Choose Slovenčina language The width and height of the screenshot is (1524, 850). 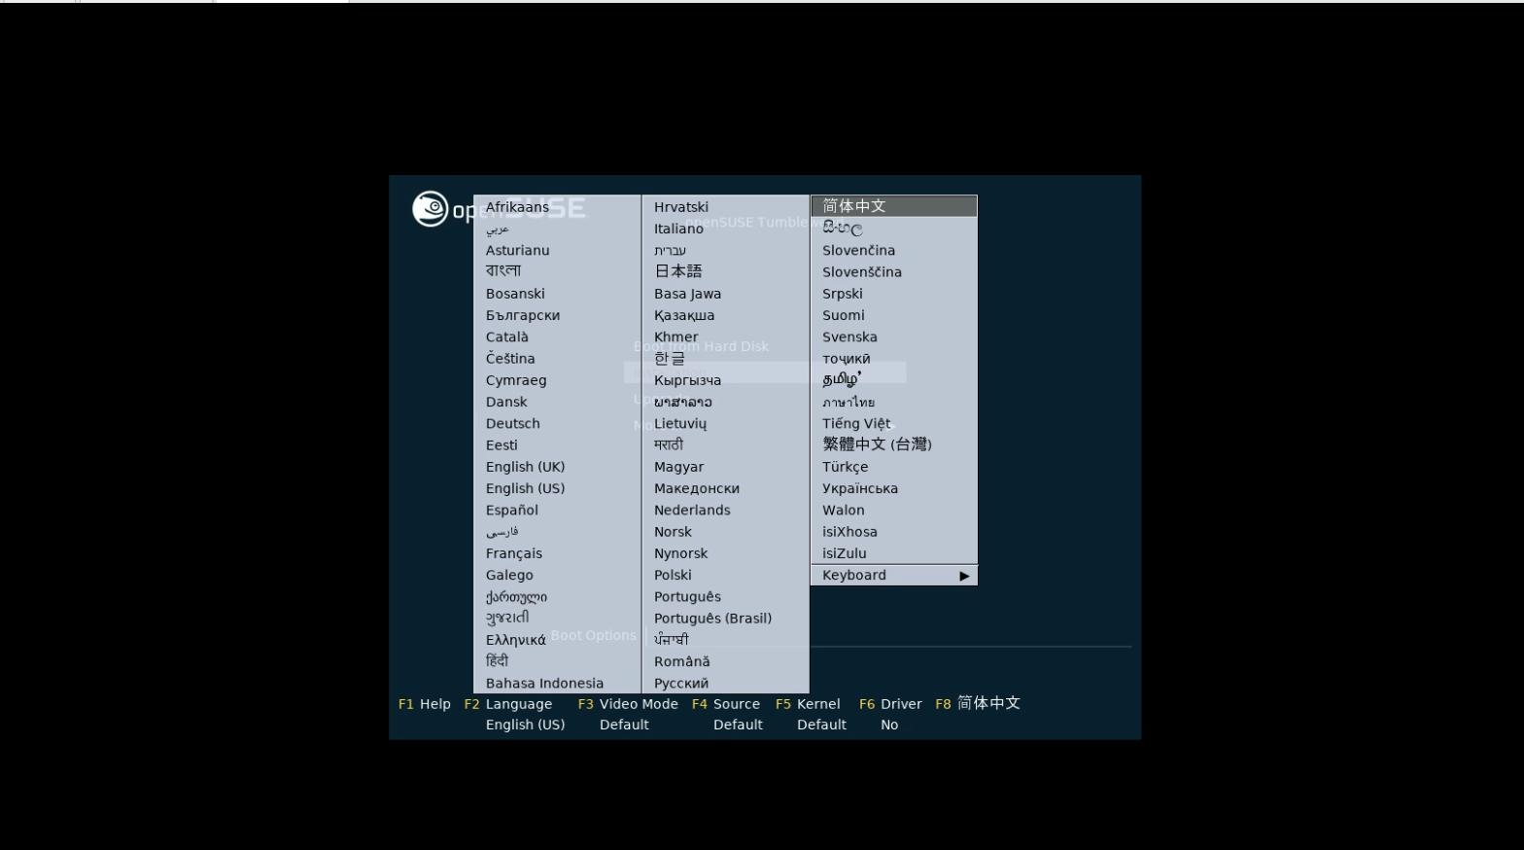tap(858, 250)
